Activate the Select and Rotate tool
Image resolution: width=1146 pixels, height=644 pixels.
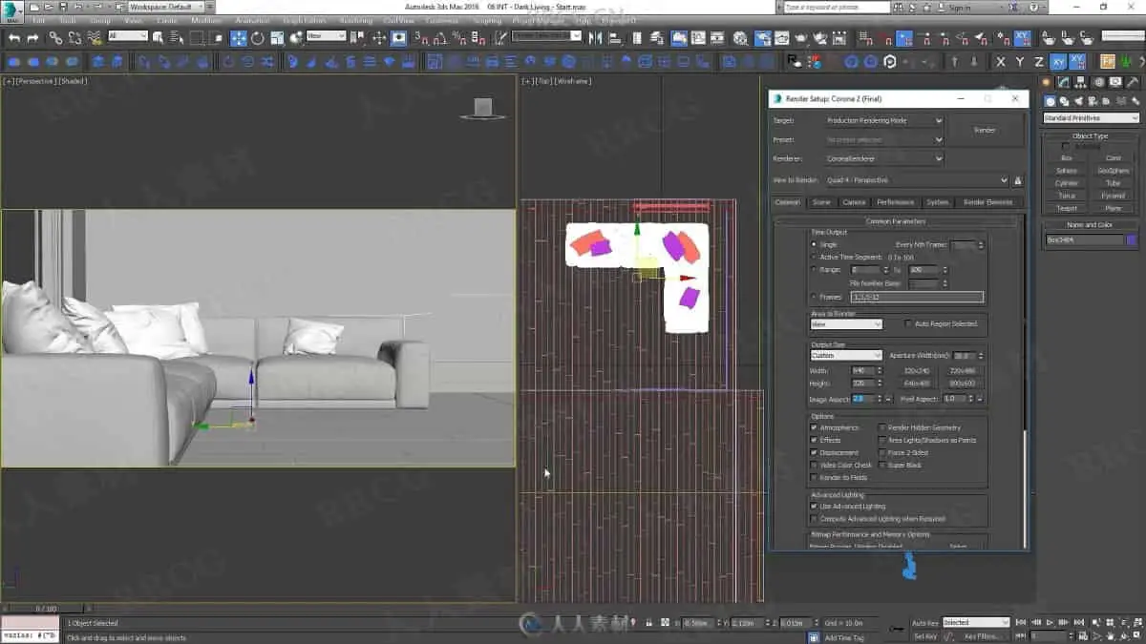pyautogui.click(x=258, y=38)
